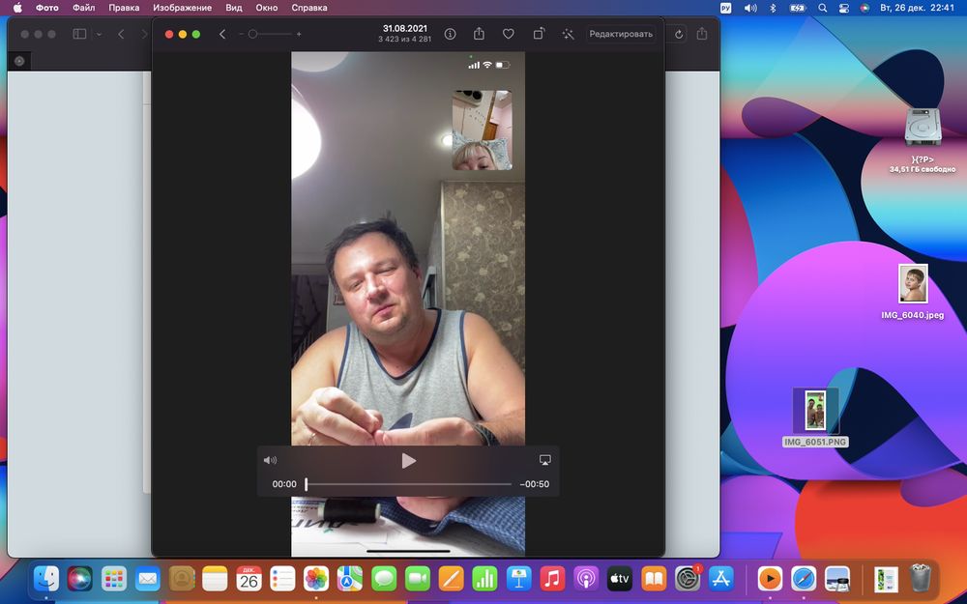Open Control Center
Viewport: 967px width, 604px height.
(x=843, y=8)
